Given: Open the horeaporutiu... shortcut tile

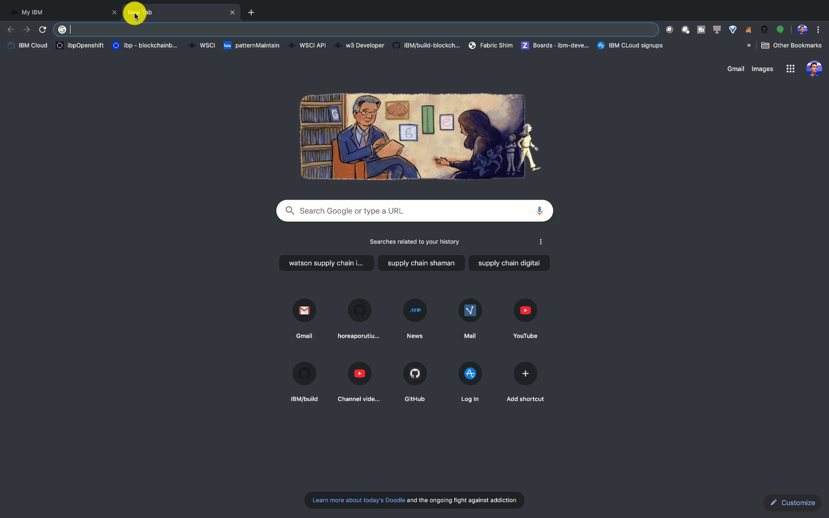Looking at the screenshot, I should click(x=359, y=318).
